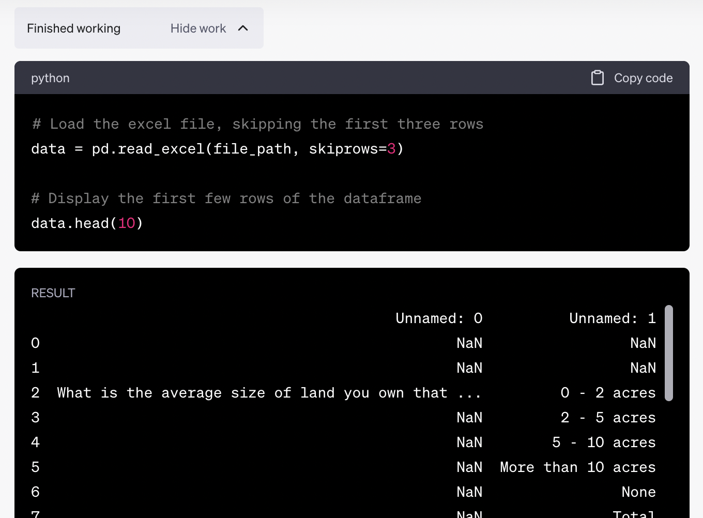The height and width of the screenshot is (518, 703).
Task: Click the comment about displaying first rows
Action: pos(226,199)
